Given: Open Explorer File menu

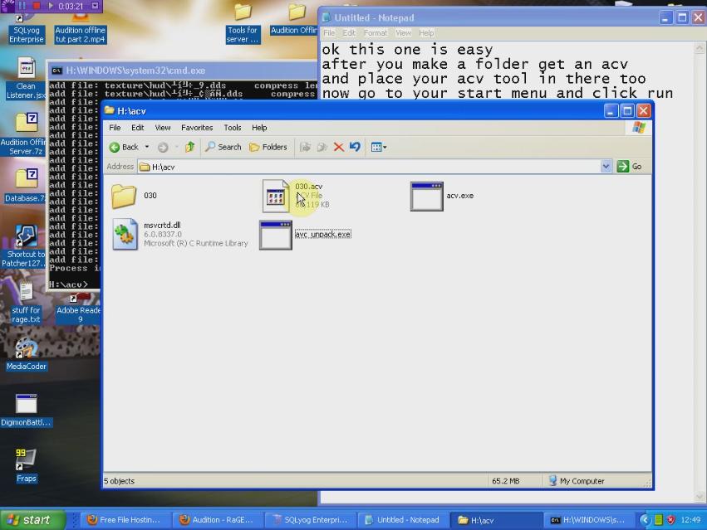Looking at the screenshot, I should 115,128.
